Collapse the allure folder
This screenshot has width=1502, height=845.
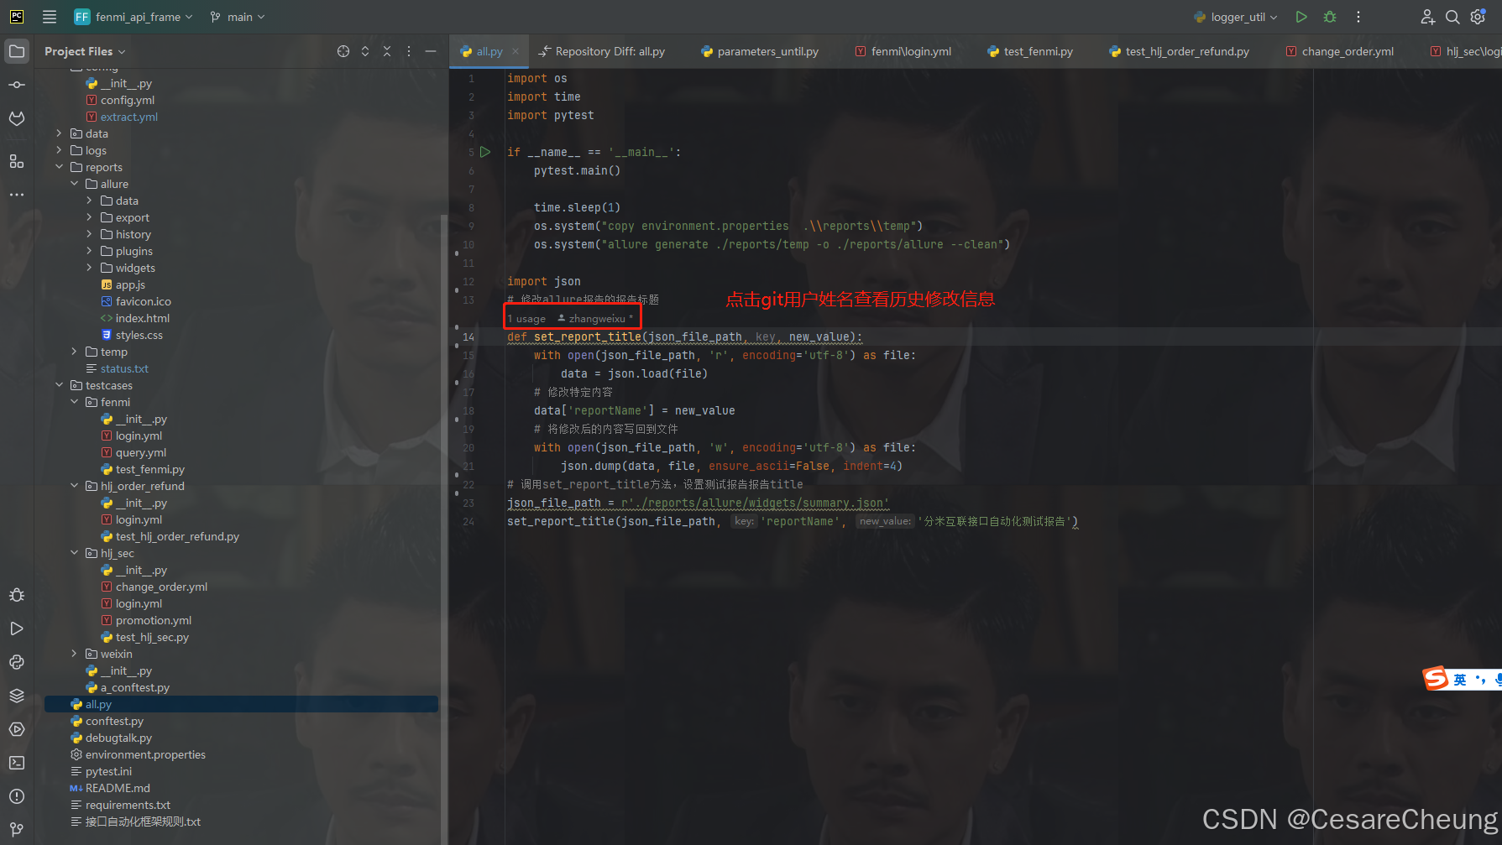(74, 184)
